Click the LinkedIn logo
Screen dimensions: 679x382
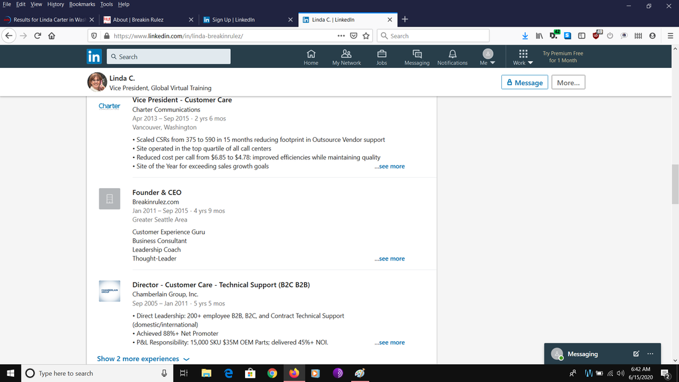(x=94, y=57)
